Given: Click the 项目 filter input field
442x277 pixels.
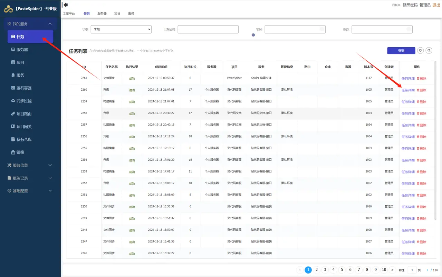Looking at the screenshot, I should [x=295, y=29].
